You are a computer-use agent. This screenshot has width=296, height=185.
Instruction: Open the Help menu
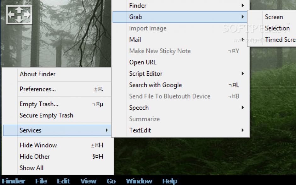(x=170, y=181)
